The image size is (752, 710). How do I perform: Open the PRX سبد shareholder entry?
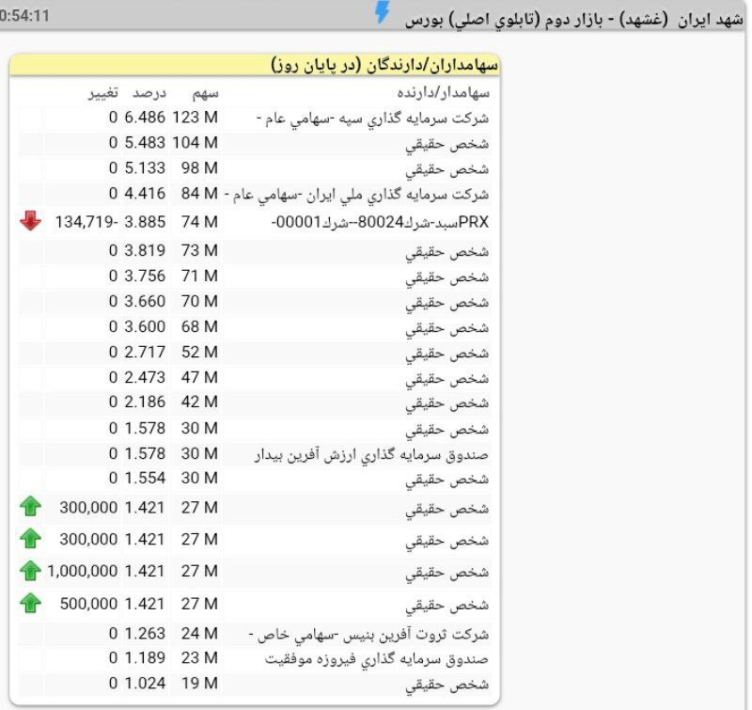coord(381,222)
